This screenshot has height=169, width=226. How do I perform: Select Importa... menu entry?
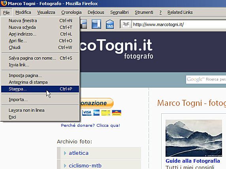click(x=40, y=100)
